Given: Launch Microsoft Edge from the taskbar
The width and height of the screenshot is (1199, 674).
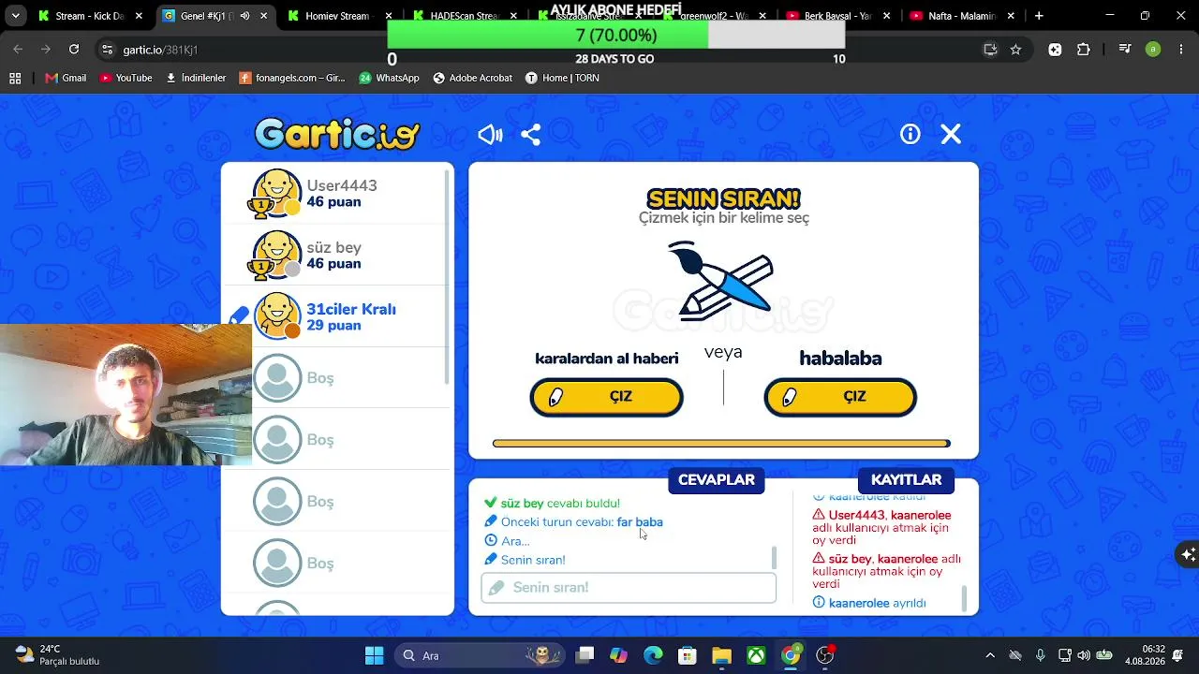Looking at the screenshot, I should (x=653, y=655).
